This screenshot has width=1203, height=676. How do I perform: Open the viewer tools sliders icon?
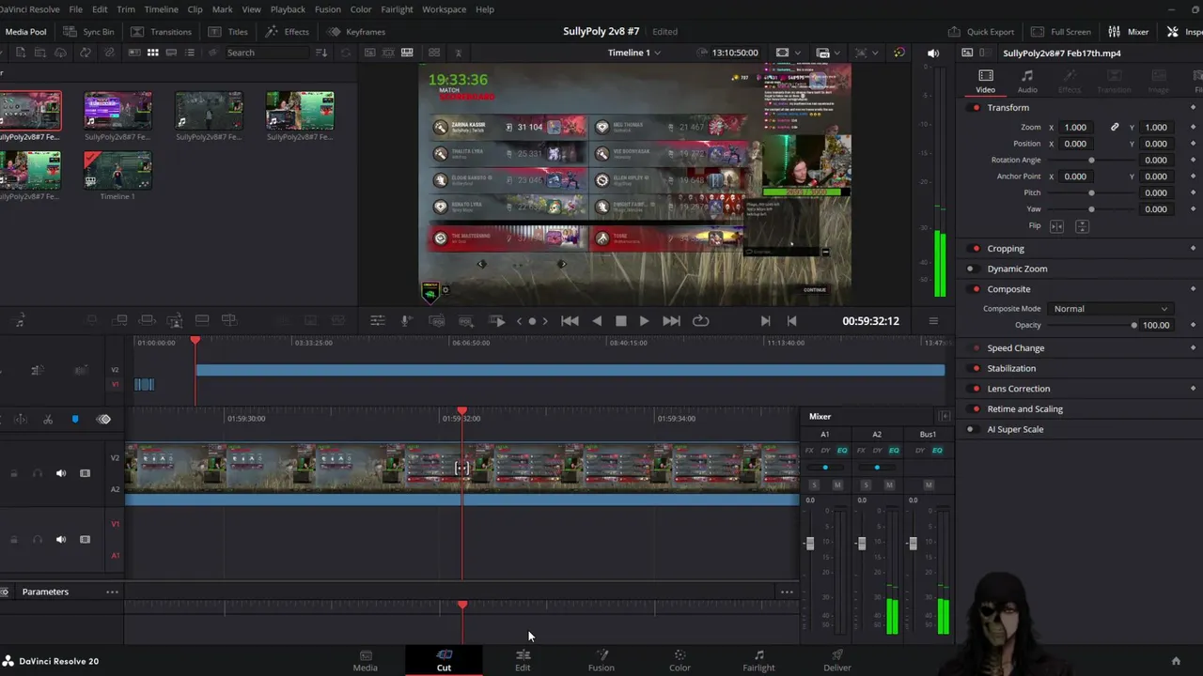(377, 321)
